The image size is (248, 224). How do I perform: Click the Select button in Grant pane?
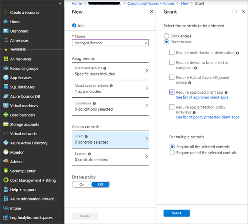[177, 213]
